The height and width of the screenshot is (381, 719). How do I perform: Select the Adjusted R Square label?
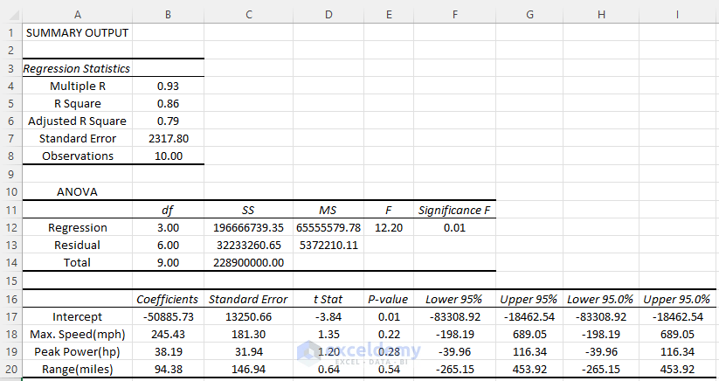click(78, 121)
